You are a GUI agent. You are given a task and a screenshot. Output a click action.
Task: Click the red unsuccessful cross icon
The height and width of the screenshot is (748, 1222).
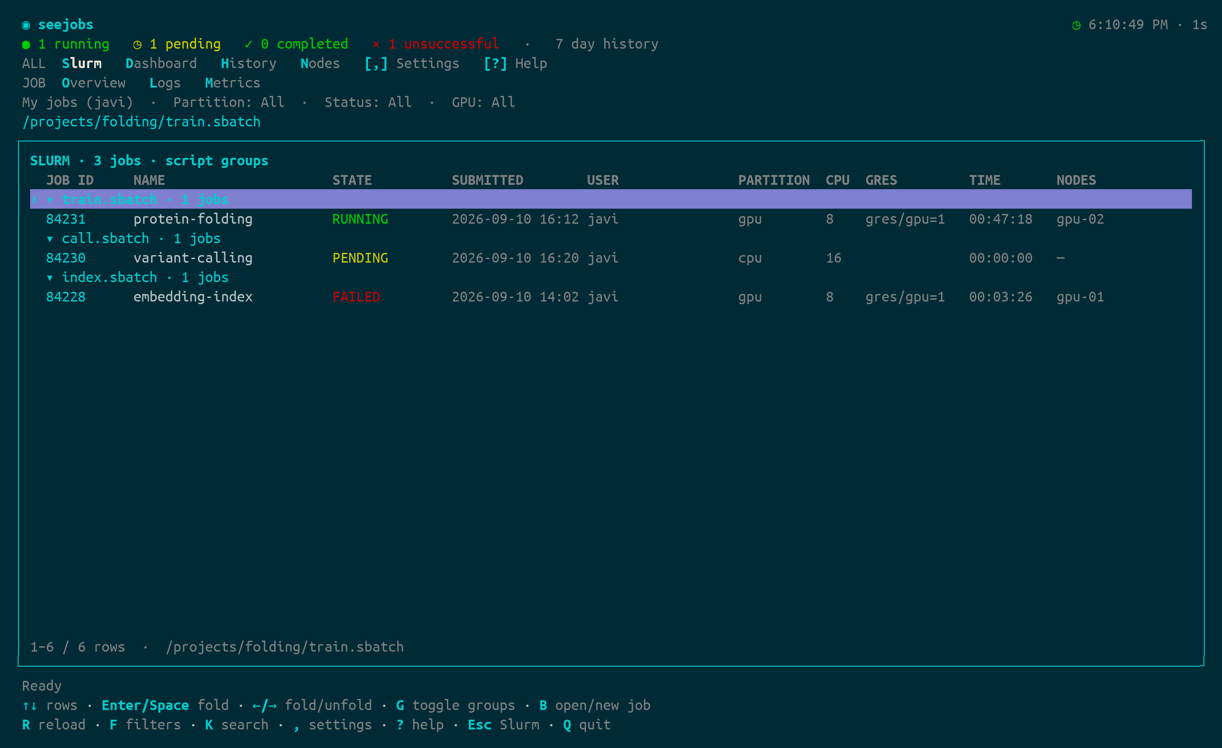(376, 45)
